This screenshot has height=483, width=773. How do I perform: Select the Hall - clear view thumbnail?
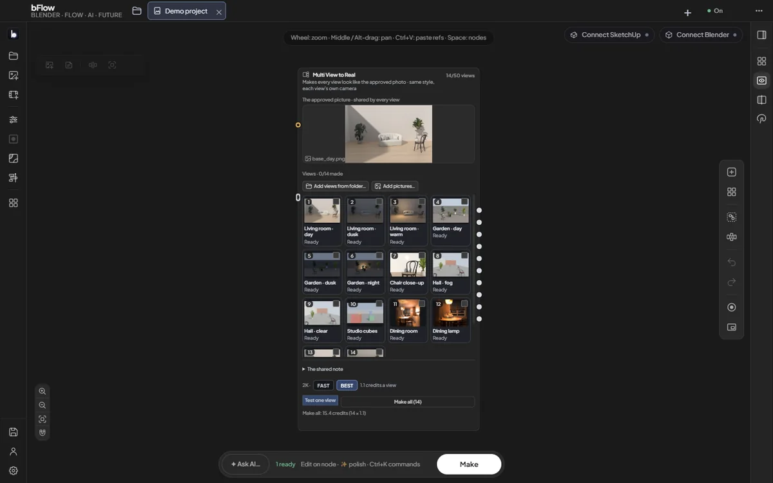(322, 312)
